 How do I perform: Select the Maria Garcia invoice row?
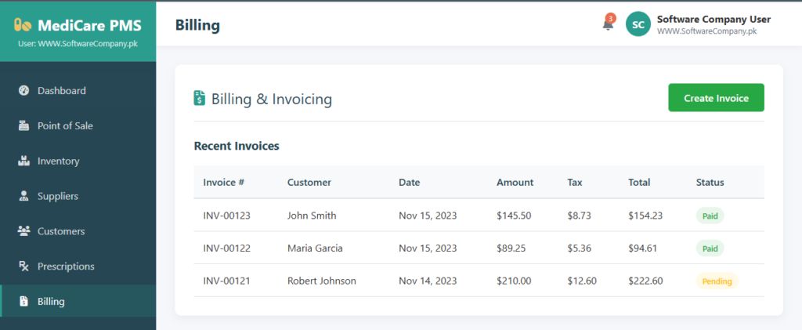315,248
